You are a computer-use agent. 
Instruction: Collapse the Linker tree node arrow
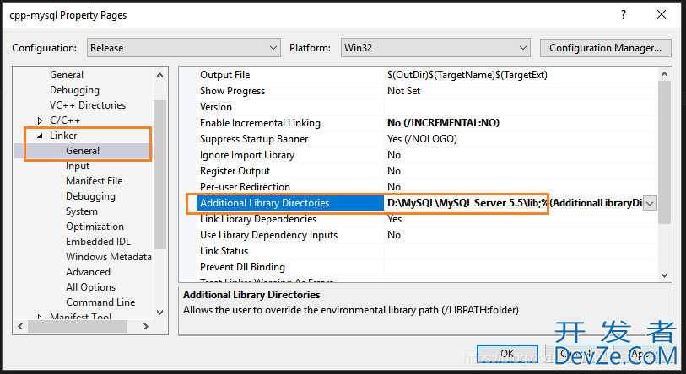[40, 136]
